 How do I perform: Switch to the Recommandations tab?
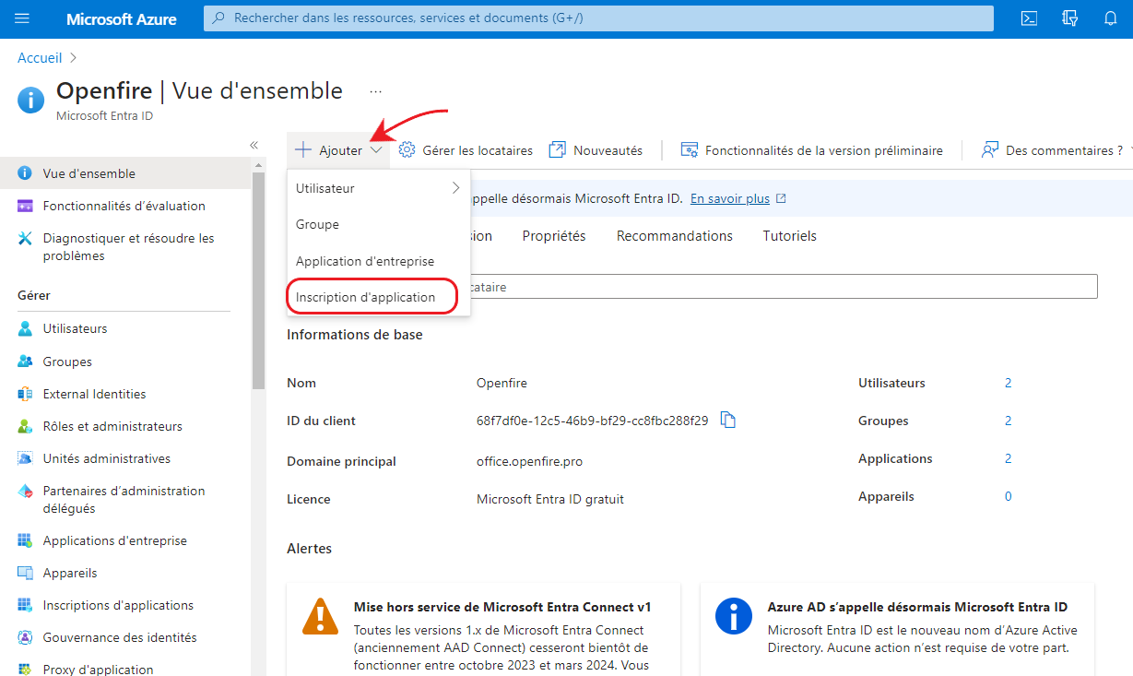[x=675, y=236]
